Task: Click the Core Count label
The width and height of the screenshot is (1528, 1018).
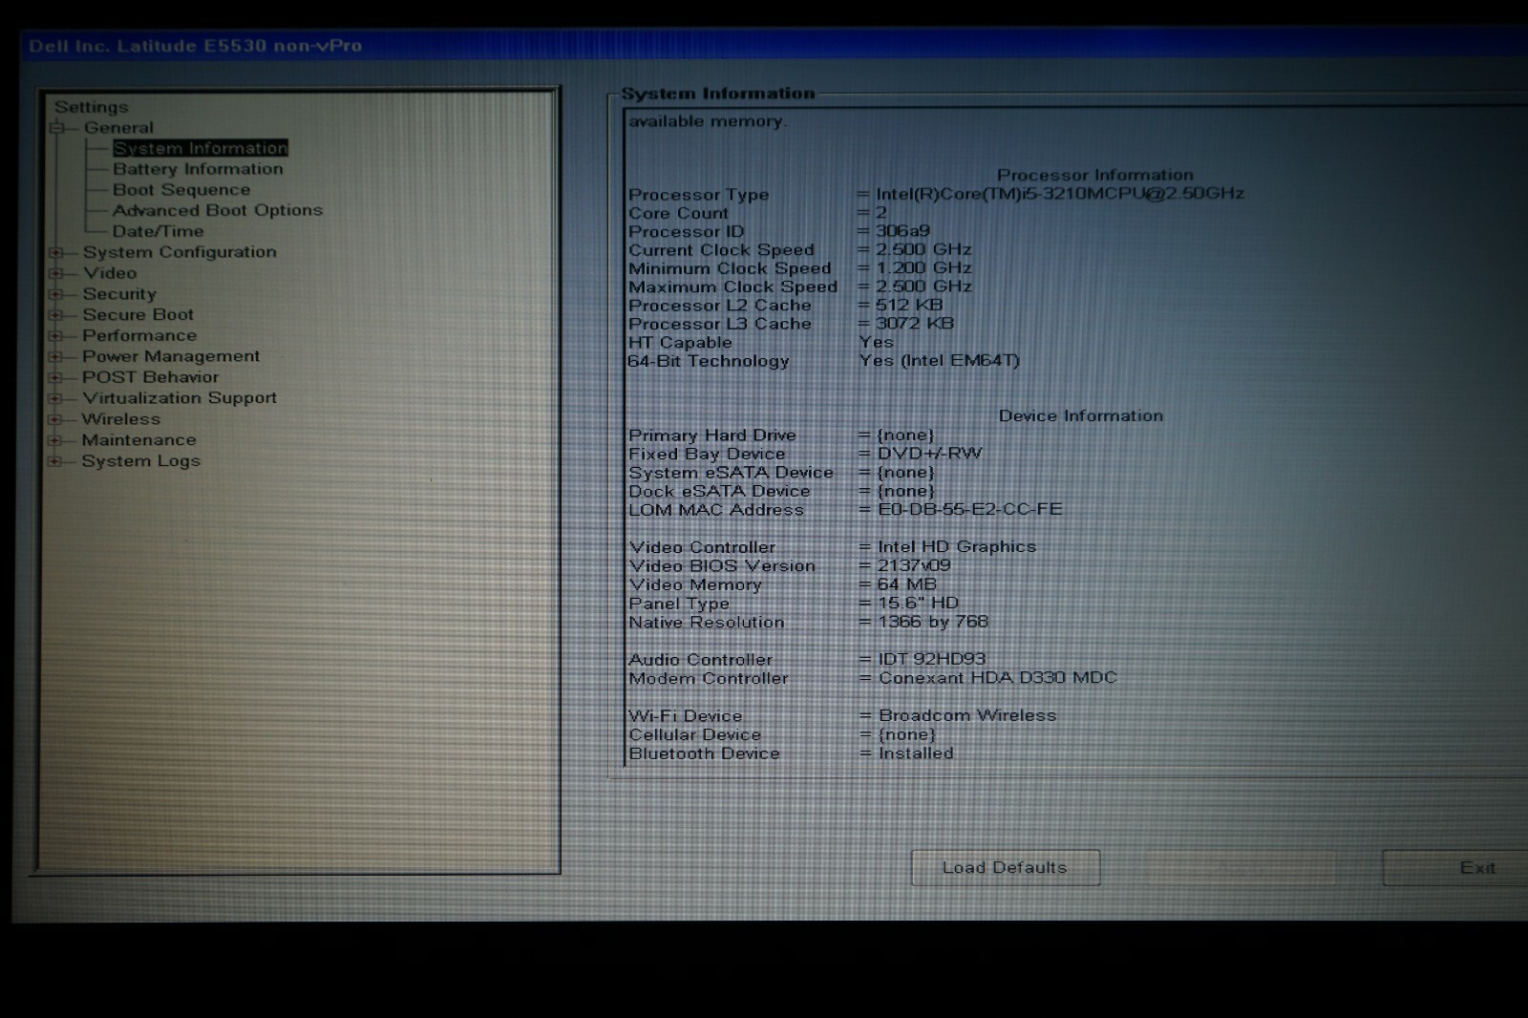Action: [x=678, y=214]
